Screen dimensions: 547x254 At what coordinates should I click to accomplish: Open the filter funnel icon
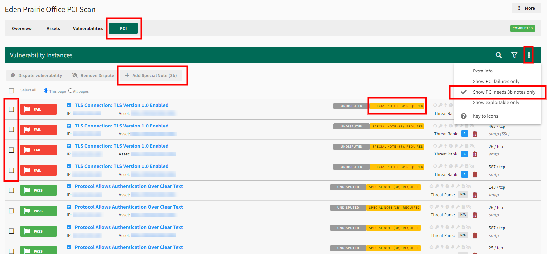click(x=514, y=55)
